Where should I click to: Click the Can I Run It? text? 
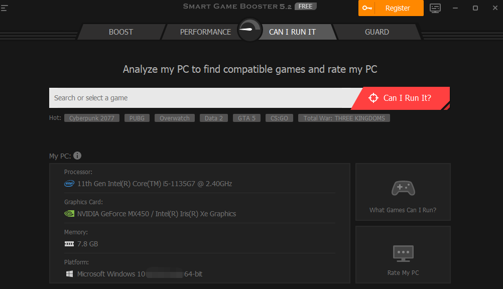tap(408, 98)
